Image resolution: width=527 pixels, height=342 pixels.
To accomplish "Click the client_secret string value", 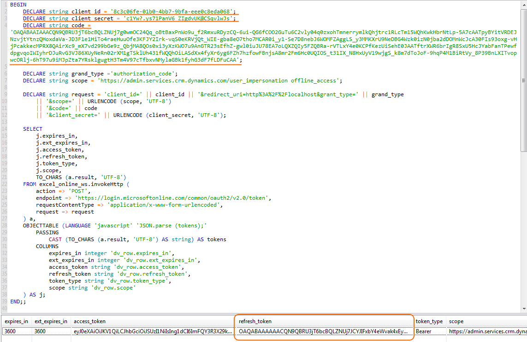I will pyautogui.click(x=178, y=18).
